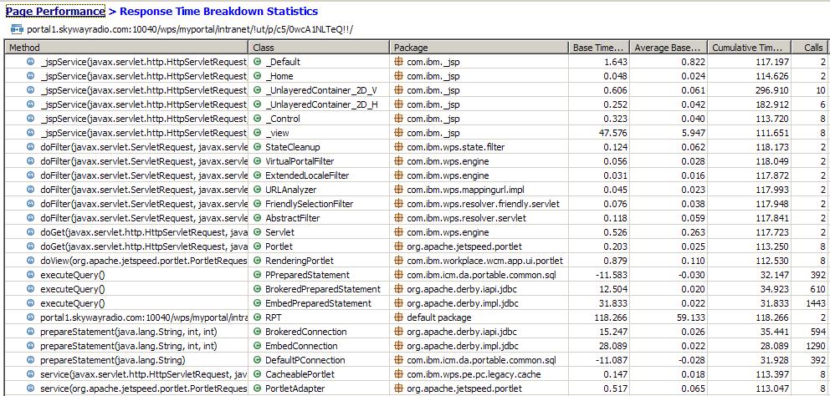Click package icon next to default package
This screenshot has height=396, width=830.
click(398, 317)
